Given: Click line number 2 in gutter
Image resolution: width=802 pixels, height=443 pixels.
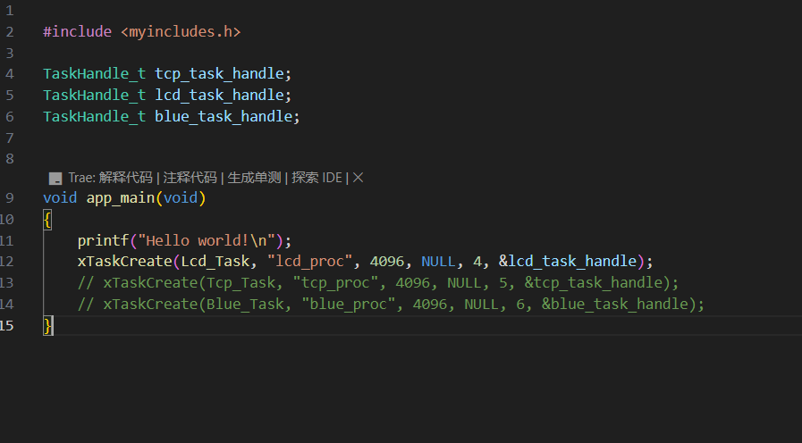Looking at the screenshot, I should pos(10,31).
